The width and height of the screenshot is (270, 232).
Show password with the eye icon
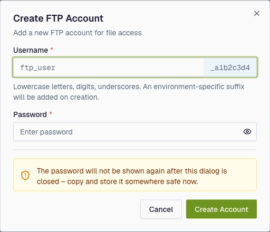[247, 132]
